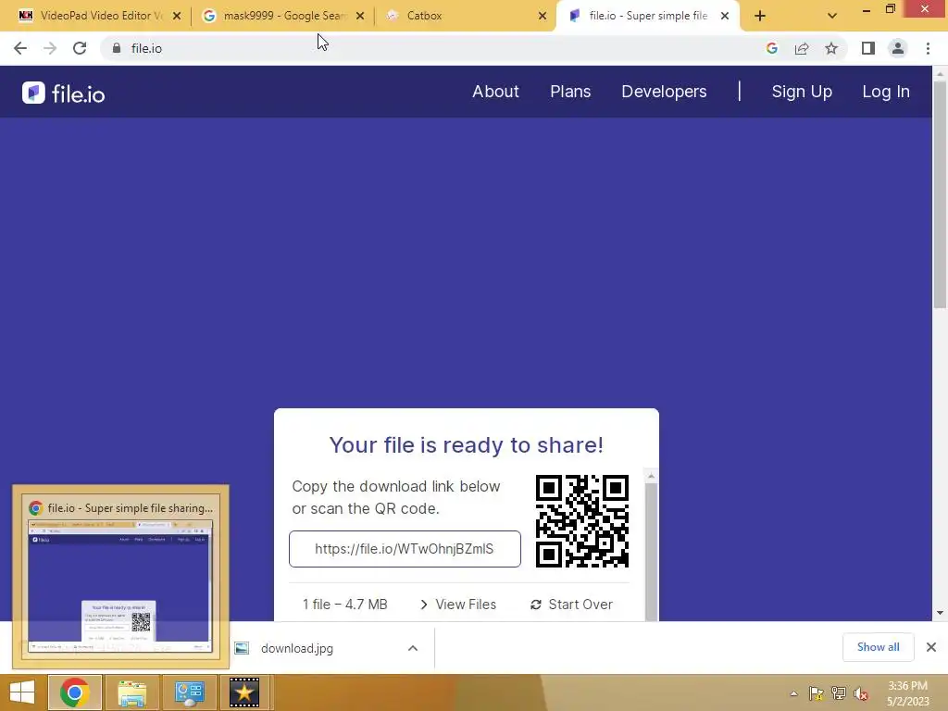Click Log In link
Image resolution: width=948 pixels, height=711 pixels.
coord(886,92)
